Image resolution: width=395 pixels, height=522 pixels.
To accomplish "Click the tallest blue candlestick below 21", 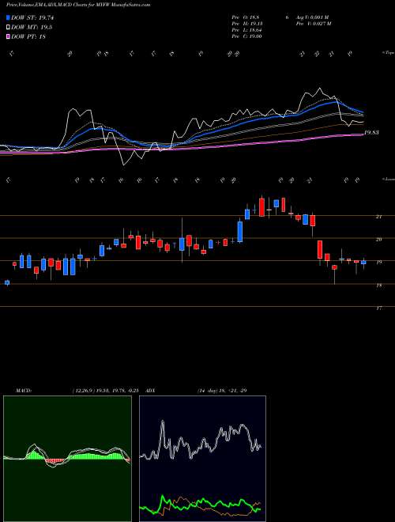I will pyautogui.click(x=240, y=232).
